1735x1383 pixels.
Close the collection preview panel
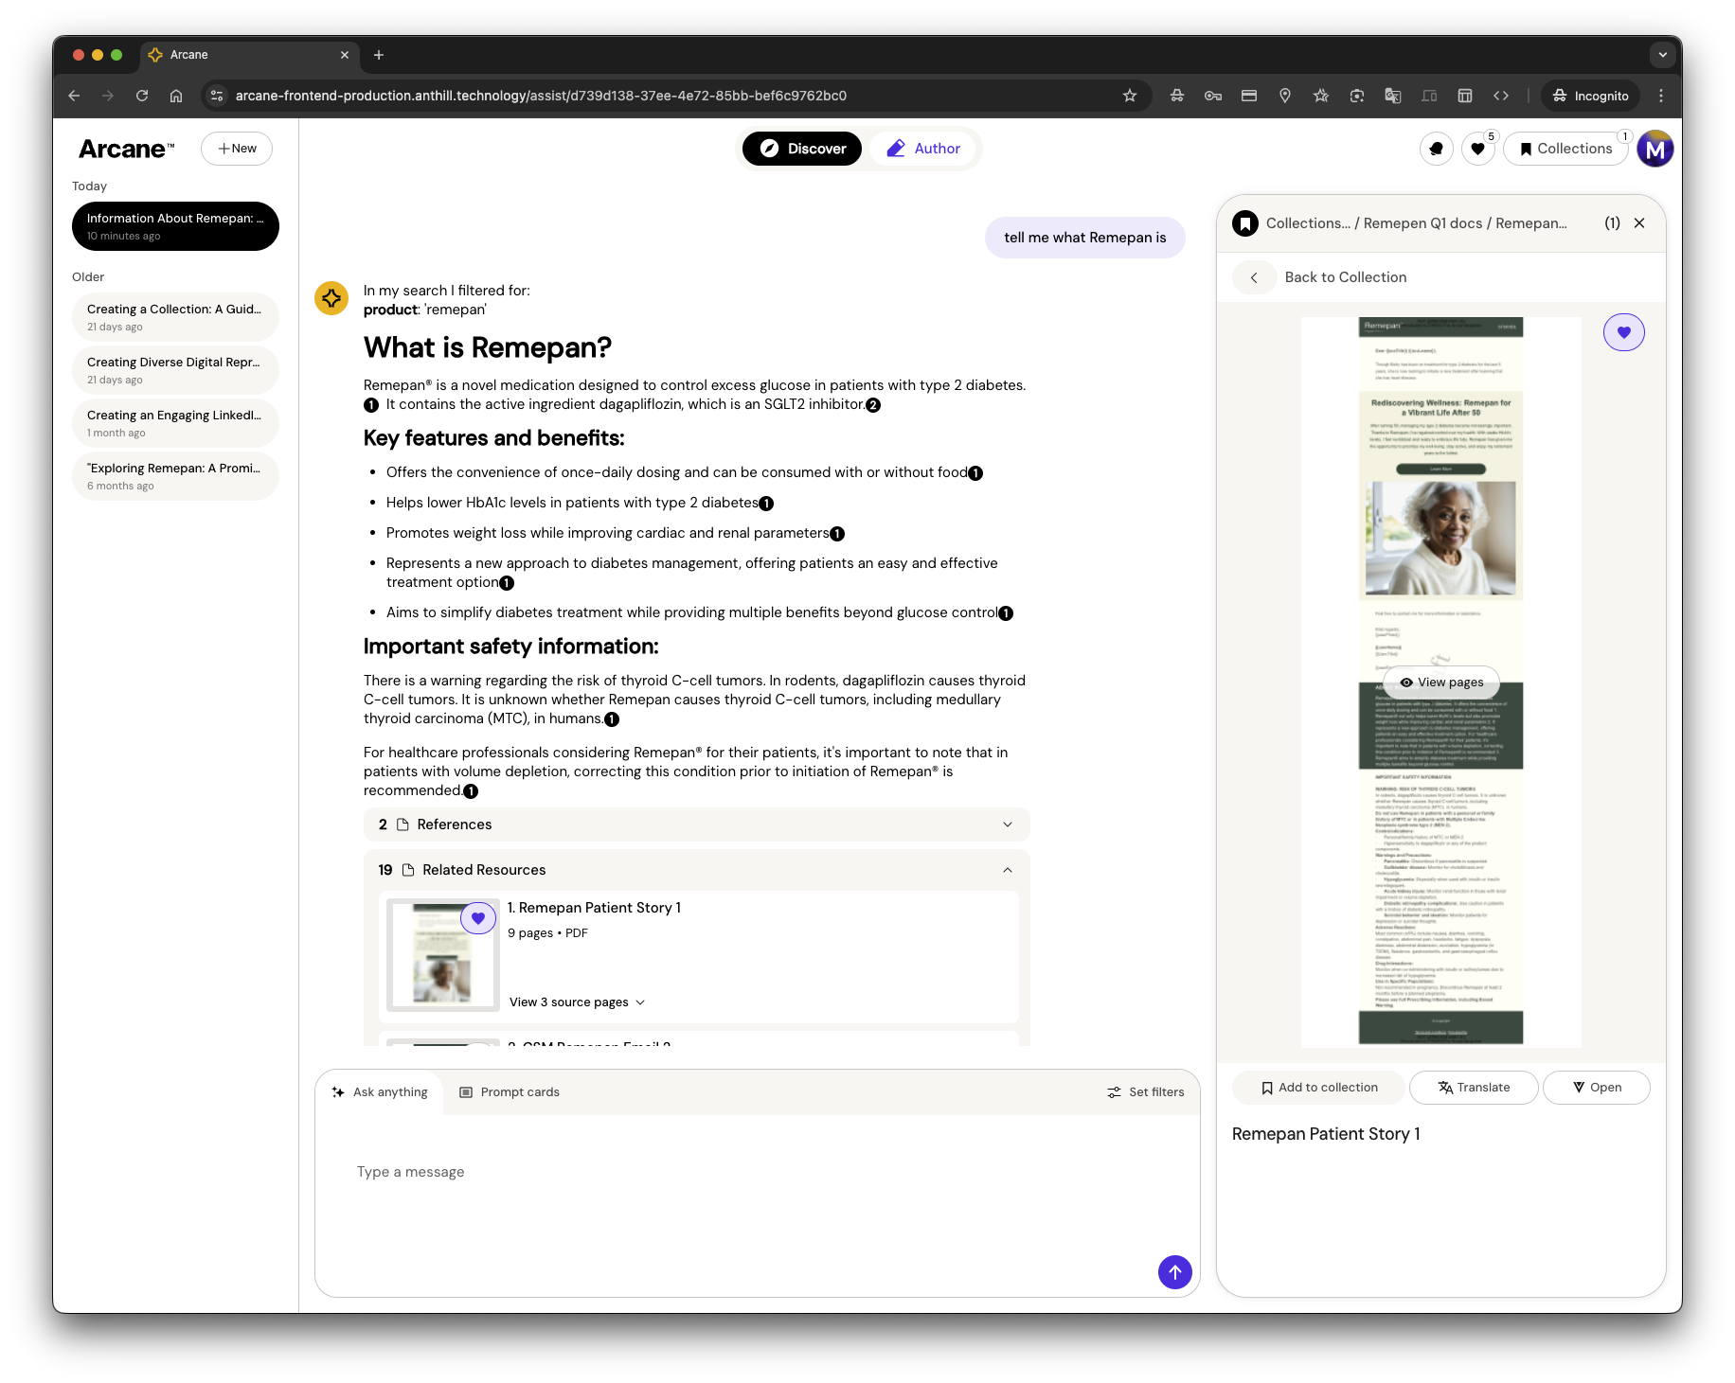[x=1639, y=223]
